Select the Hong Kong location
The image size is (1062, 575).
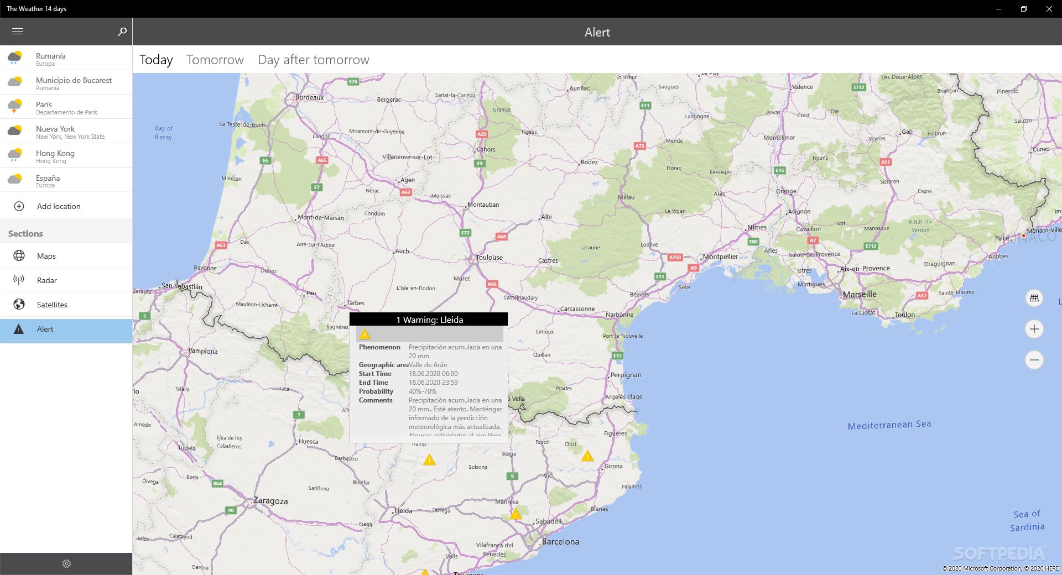click(66, 155)
